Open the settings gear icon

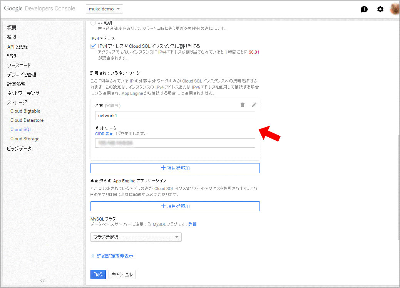[380, 10]
